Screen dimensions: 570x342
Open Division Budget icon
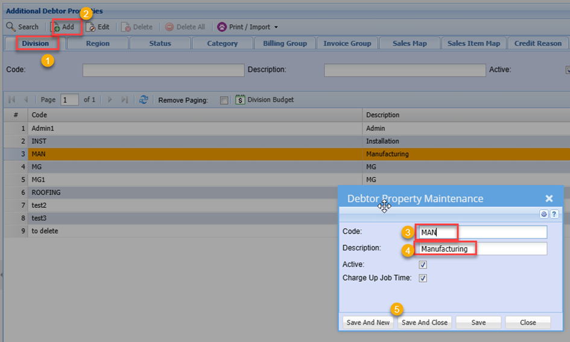240,99
